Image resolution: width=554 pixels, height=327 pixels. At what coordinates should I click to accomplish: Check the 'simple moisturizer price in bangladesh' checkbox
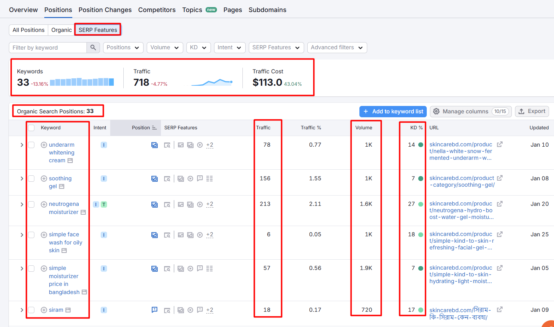pyautogui.click(x=31, y=269)
